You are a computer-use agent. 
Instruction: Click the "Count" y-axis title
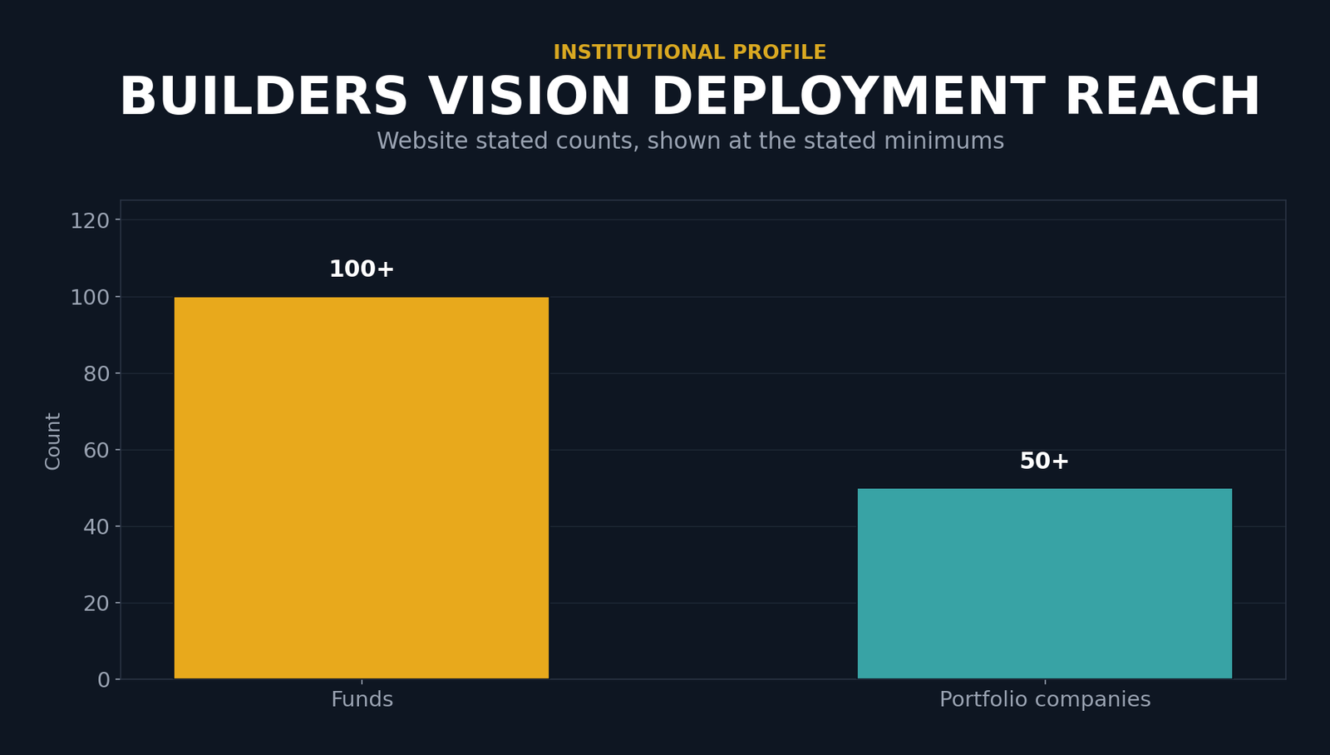(53, 441)
